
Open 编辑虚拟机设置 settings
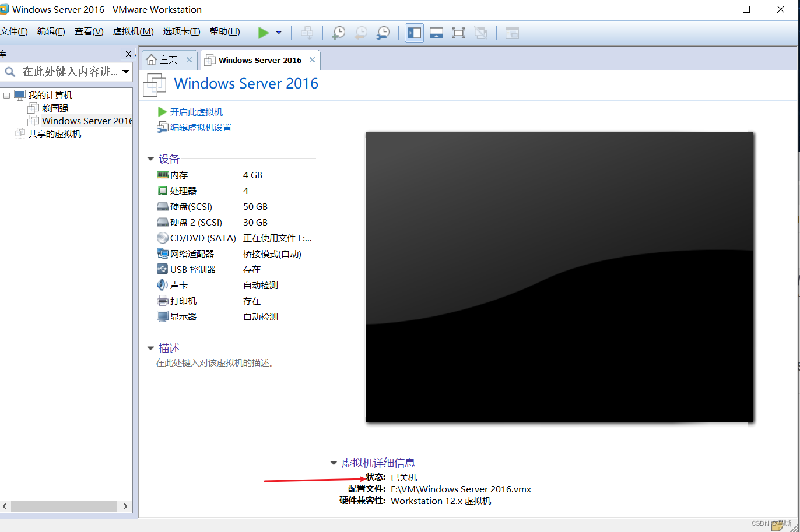pyautogui.click(x=199, y=126)
